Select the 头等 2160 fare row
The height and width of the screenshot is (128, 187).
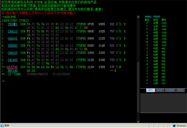pos(156,23)
